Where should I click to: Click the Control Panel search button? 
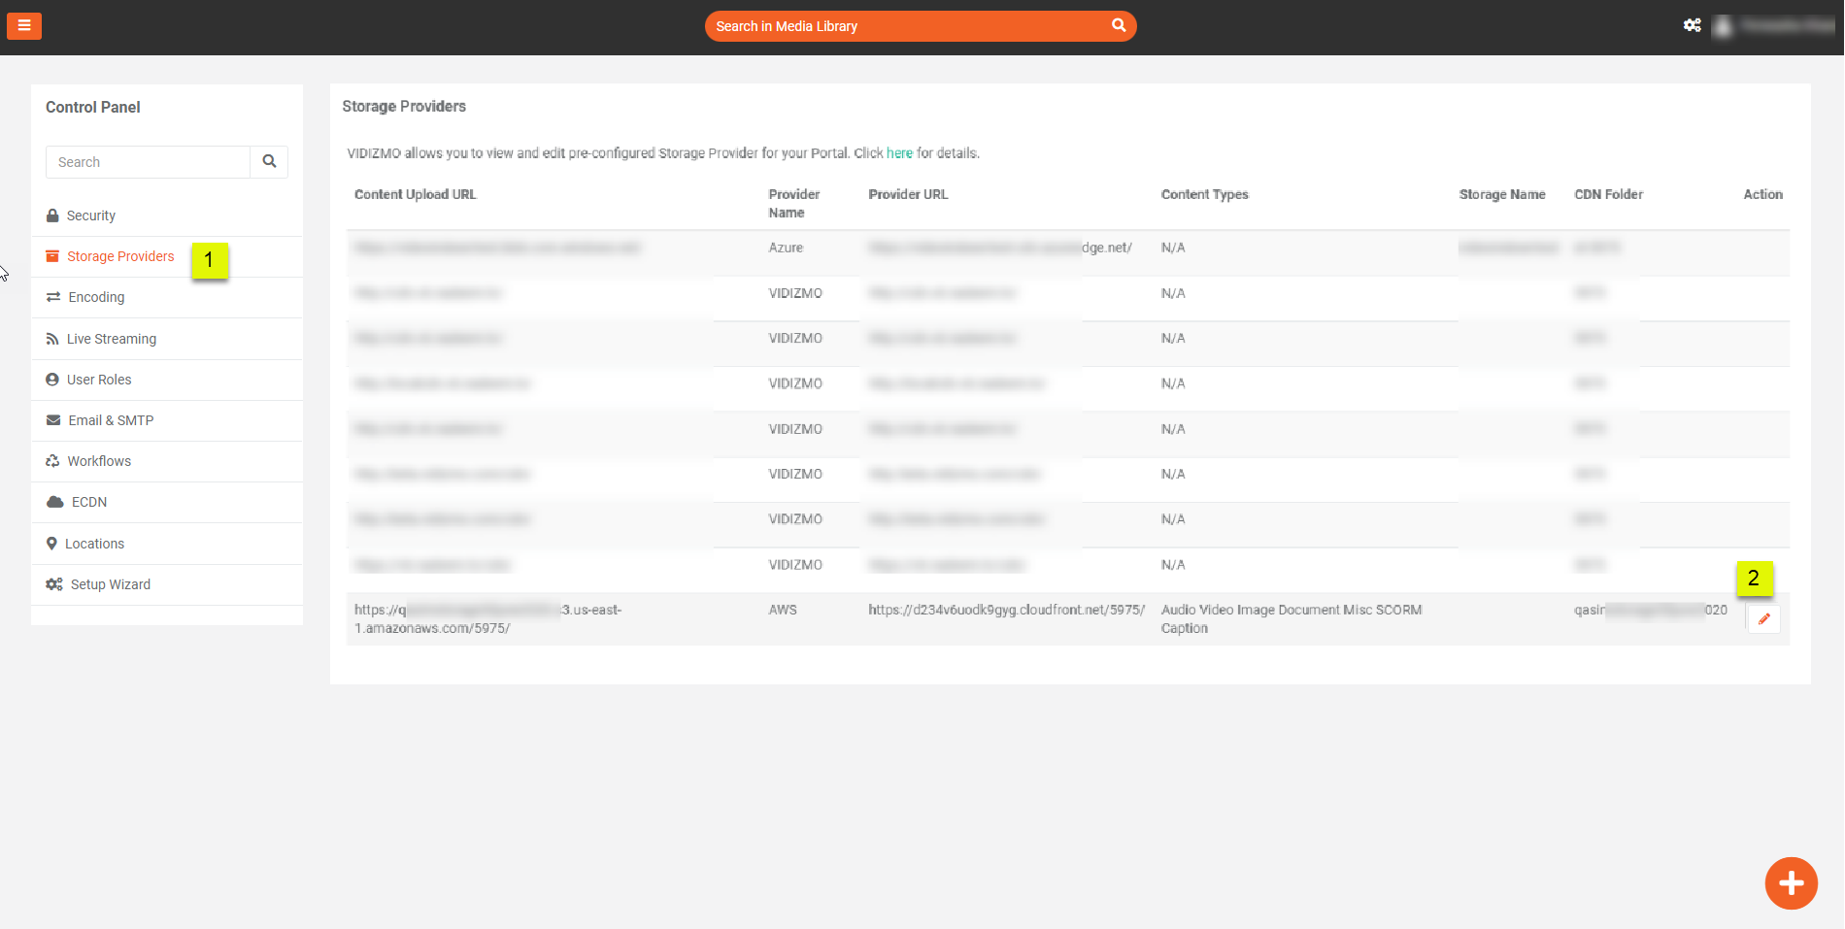point(269,162)
